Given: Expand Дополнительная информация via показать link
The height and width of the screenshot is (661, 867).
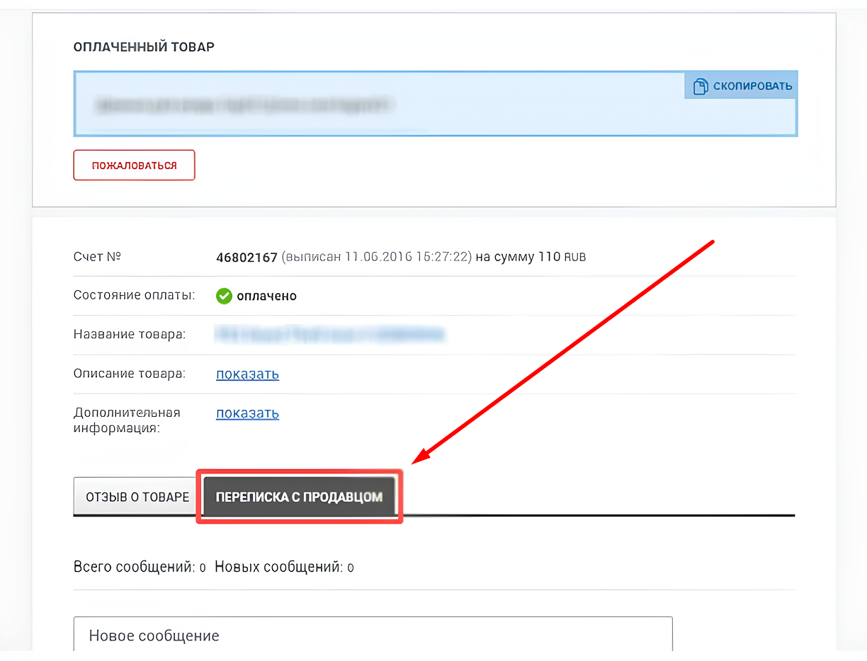Looking at the screenshot, I should tap(247, 413).
